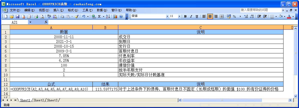Viewport: 299px width, 108px height.
Task: Open the Paste options dropdown arrow
Action: [x=72, y=16]
